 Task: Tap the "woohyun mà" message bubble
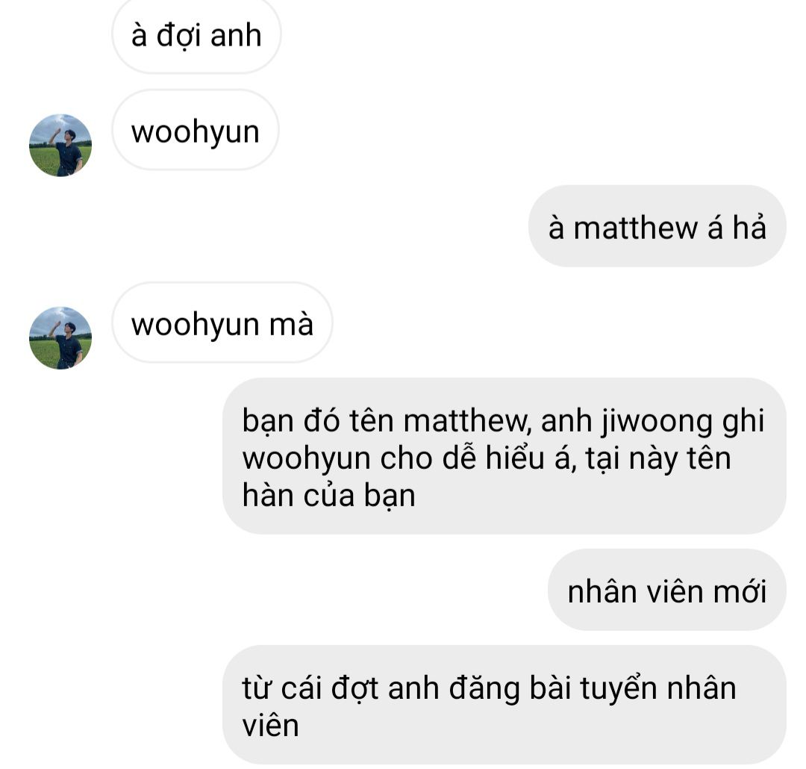(222, 323)
